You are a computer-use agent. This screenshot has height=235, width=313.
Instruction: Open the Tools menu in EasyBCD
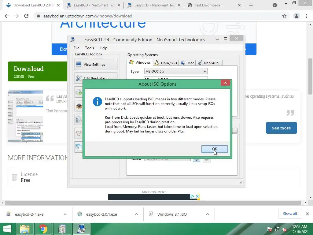[x=89, y=48]
